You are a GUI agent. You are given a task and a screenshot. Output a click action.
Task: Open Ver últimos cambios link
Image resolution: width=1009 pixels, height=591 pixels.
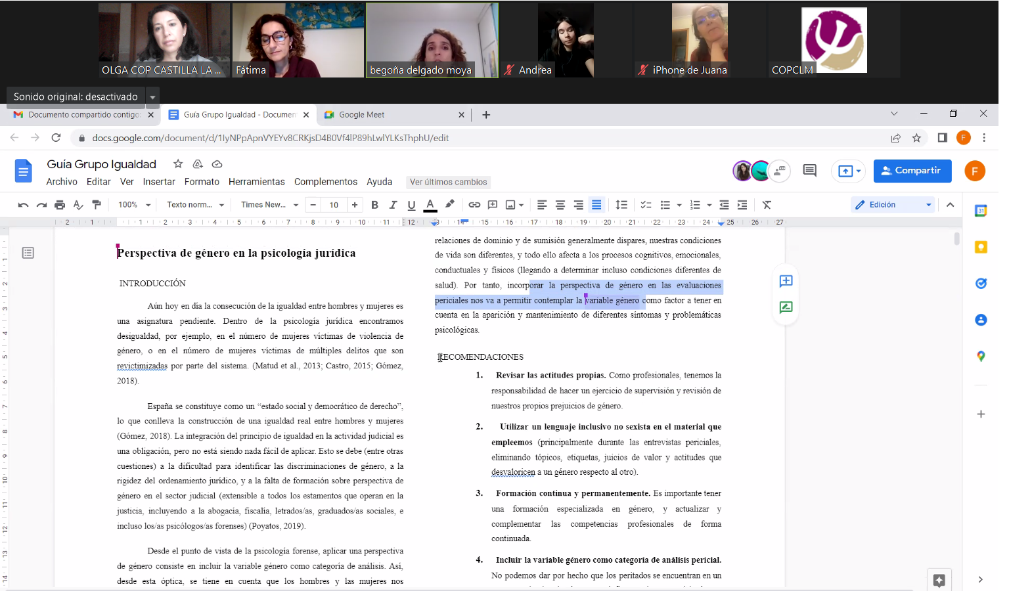448,182
